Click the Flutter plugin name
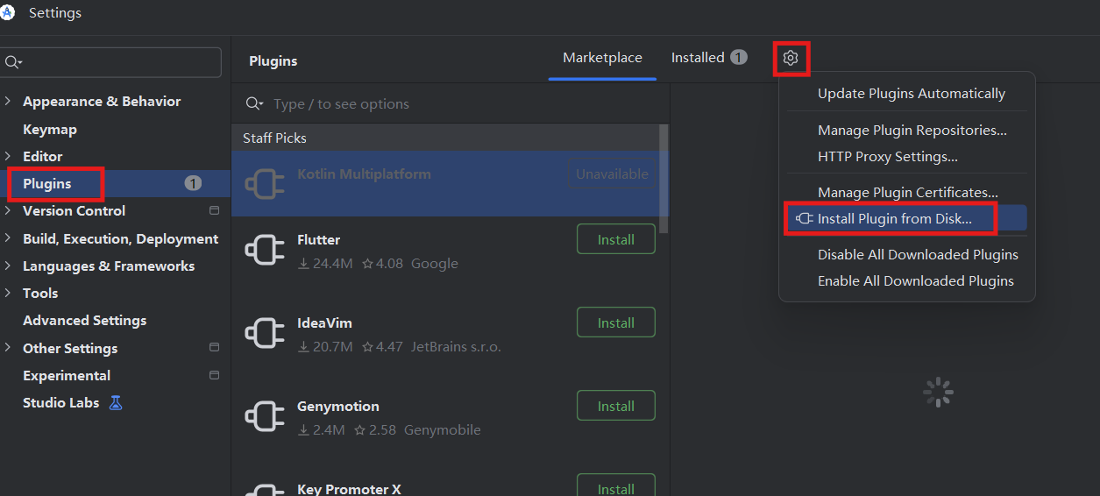The width and height of the screenshot is (1100, 496). pos(319,239)
